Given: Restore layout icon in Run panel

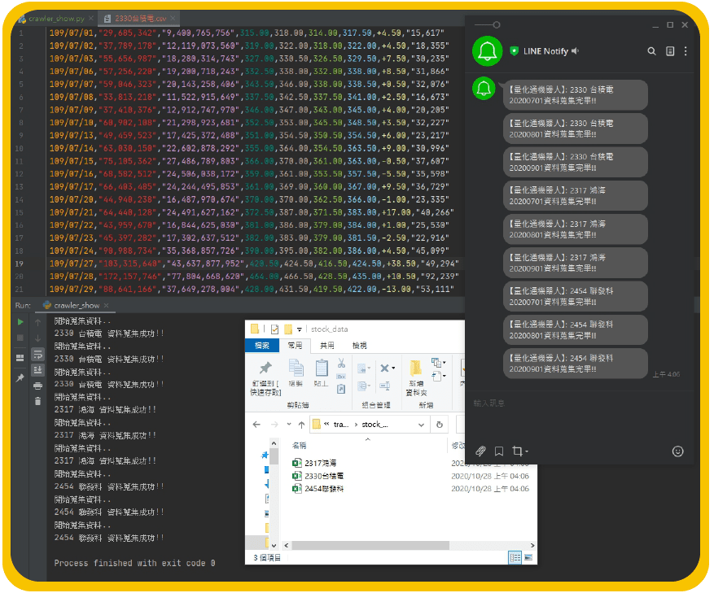Looking at the screenshot, I should 20,358.
